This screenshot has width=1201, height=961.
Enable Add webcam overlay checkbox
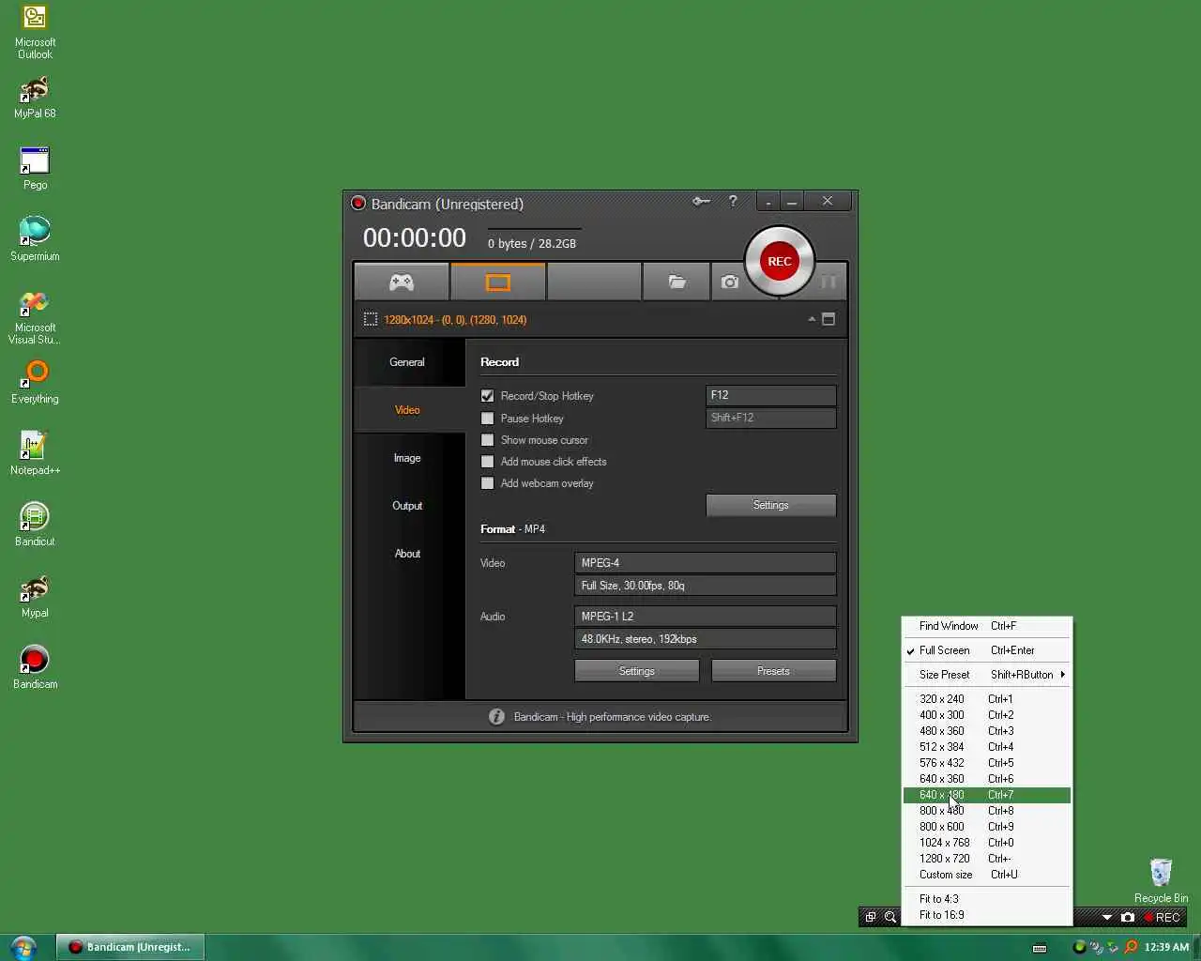coord(487,483)
